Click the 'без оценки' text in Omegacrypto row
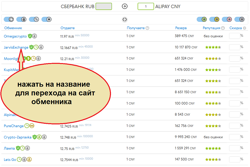250x167 pixels. click(x=213, y=36)
